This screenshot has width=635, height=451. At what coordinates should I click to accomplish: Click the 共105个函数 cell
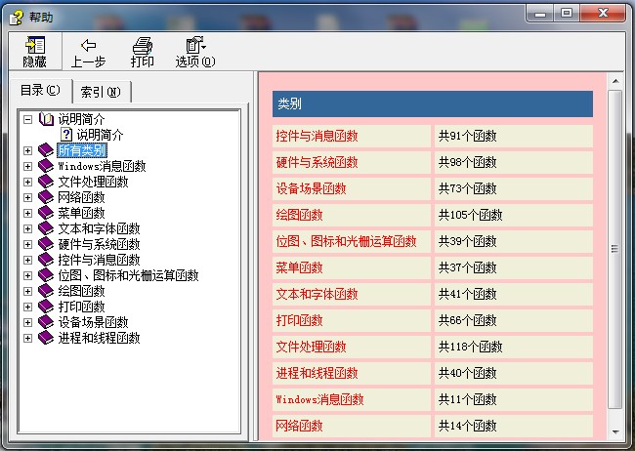(514, 216)
